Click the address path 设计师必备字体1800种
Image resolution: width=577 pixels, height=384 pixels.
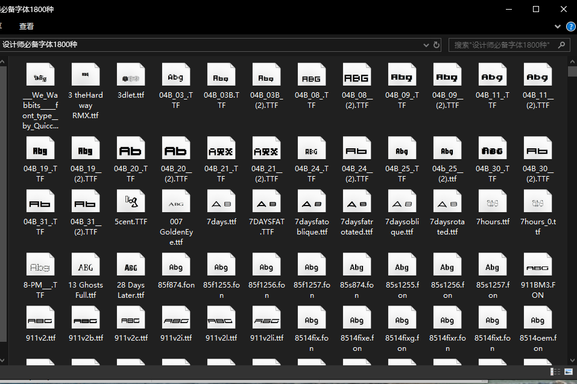40,45
